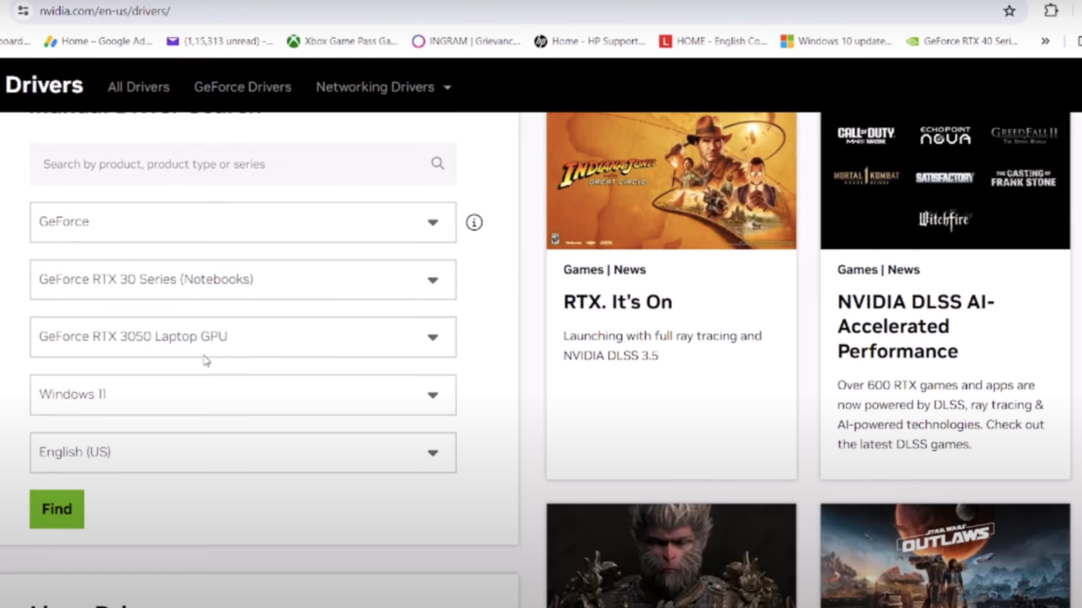Open the RTX. It's On article title
Viewport: 1082px width, 608px height.
pyautogui.click(x=618, y=302)
